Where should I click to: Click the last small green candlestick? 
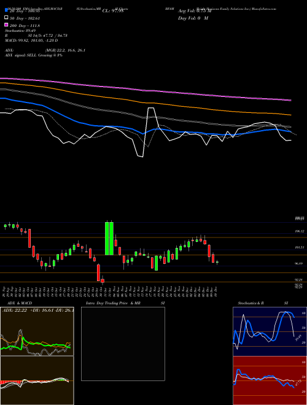point(217,263)
